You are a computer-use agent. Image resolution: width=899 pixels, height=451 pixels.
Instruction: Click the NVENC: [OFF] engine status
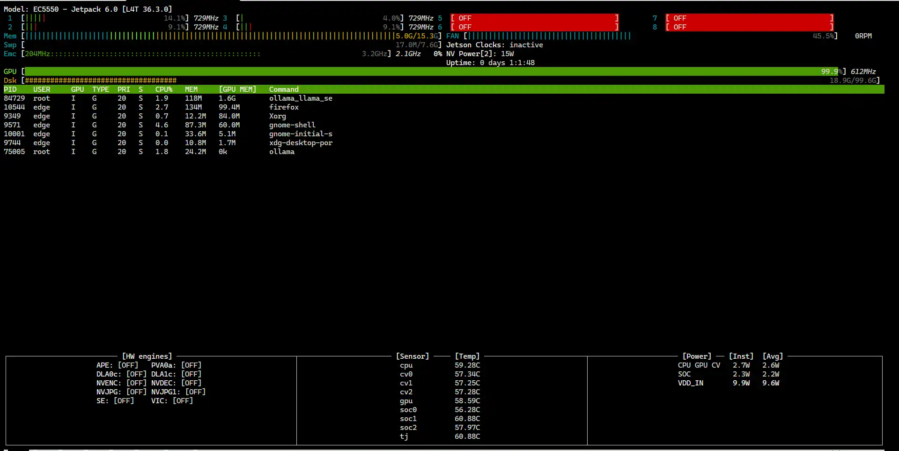(121, 383)
